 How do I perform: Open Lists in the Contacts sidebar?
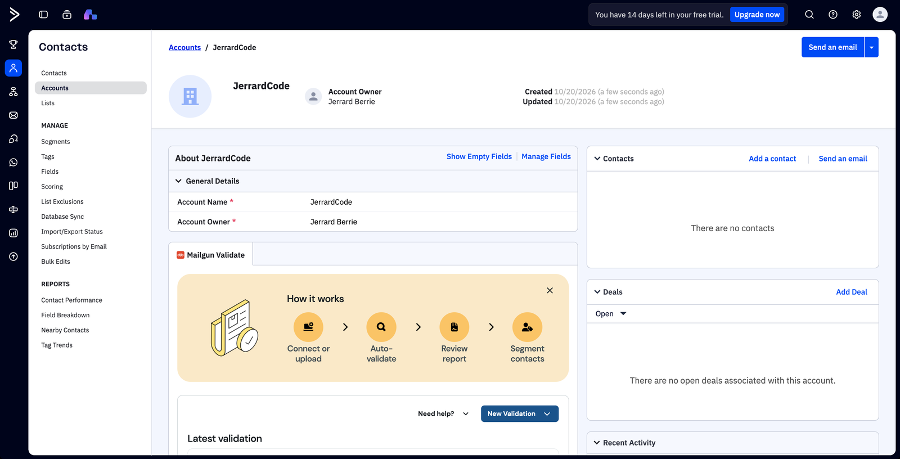(48, 103)
